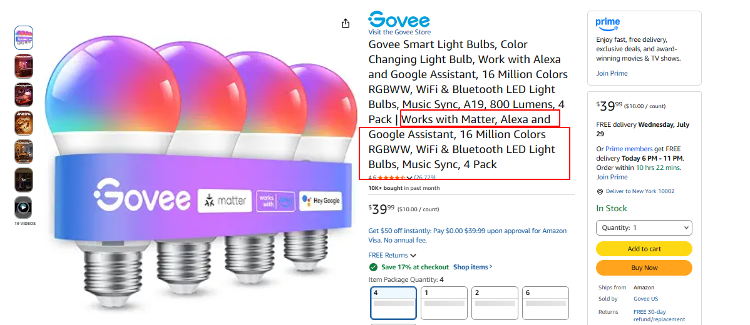The height and width of the screenshot is (325, 750).
Task: Click the star rating icons
Action: pyautogui.click(x=391, y=177)
